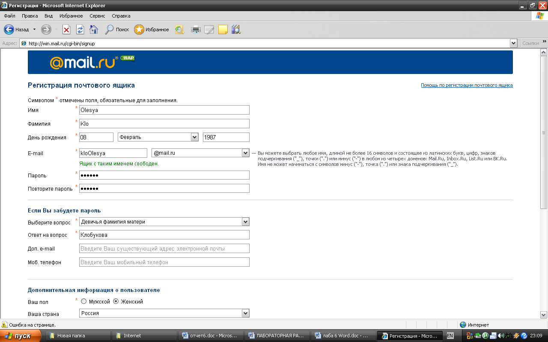Open the secret question dropdown

(164, 222)
